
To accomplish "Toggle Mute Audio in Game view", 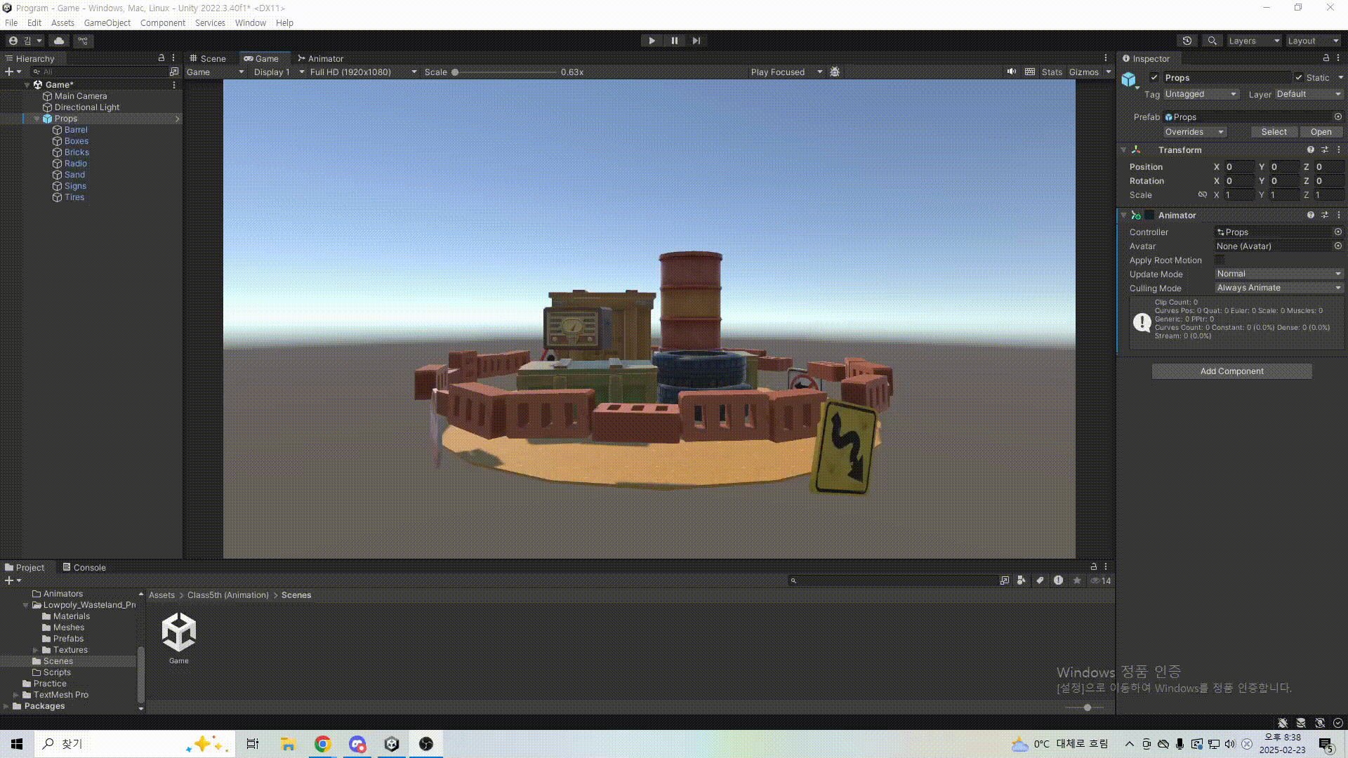I will point(1012,72).
